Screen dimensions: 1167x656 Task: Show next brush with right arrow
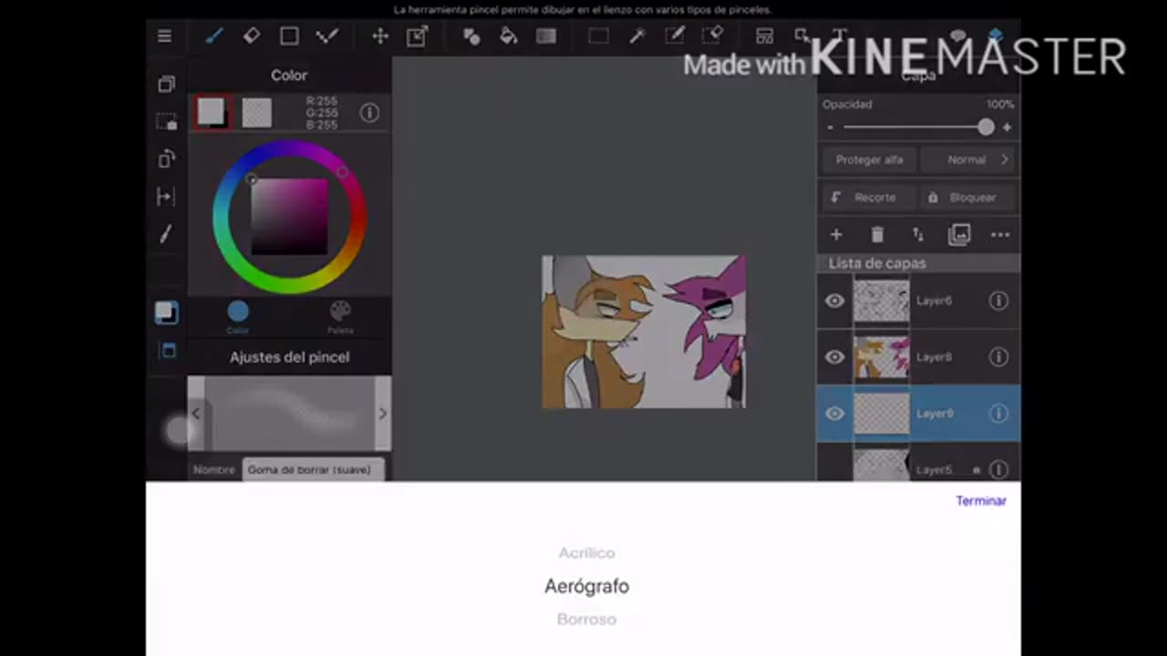coord(383,414)
